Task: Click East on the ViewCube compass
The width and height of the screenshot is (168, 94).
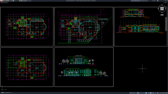Action: 166,9
